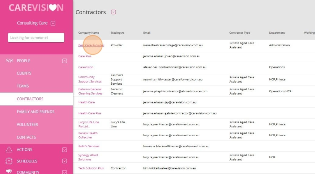315x174 pixels.
Task: Click email jerome.ellazar+joven@carevision.com.au
Action: coord(172,56)
